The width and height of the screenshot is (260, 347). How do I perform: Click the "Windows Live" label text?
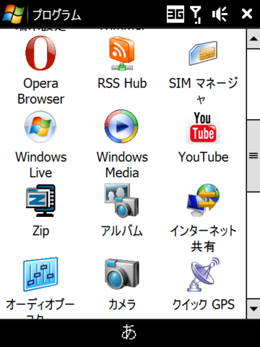point(40,165)
